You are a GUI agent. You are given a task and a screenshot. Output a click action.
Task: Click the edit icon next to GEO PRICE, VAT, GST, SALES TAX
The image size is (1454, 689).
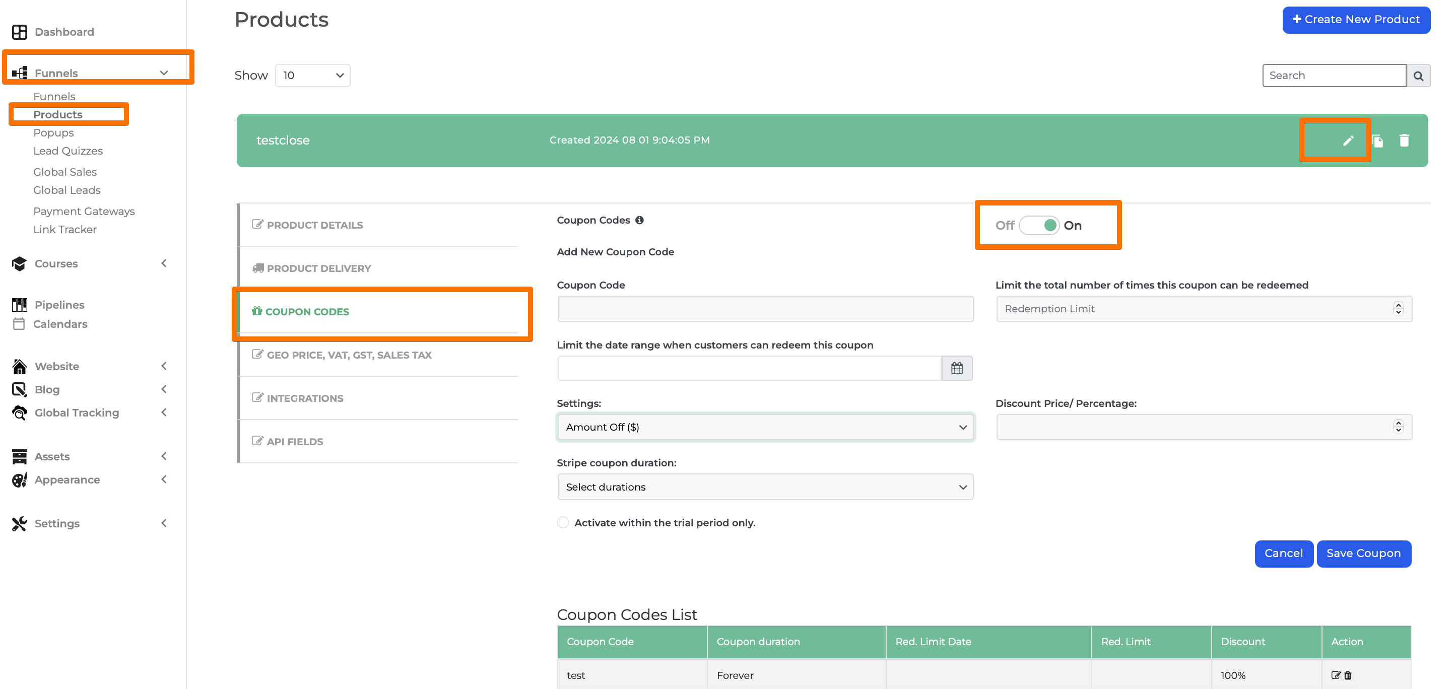click(258, 354)
